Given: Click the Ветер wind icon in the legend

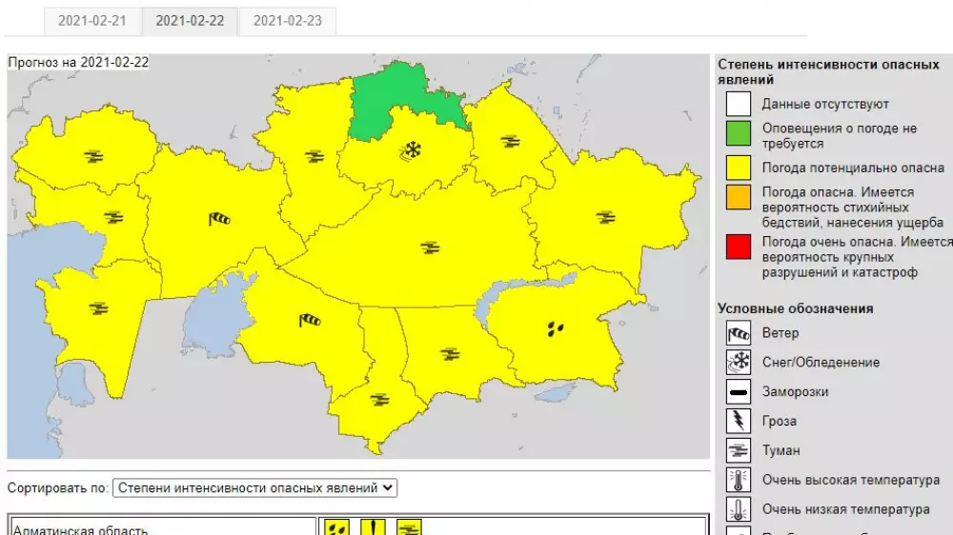Looking at the screenshot, I should point(740,333).
